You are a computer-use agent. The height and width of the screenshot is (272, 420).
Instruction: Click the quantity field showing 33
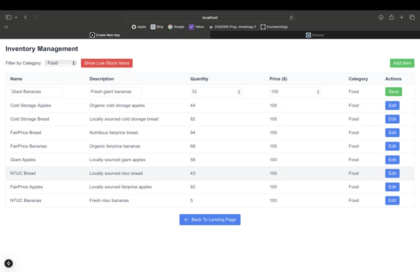click(216, 92)
